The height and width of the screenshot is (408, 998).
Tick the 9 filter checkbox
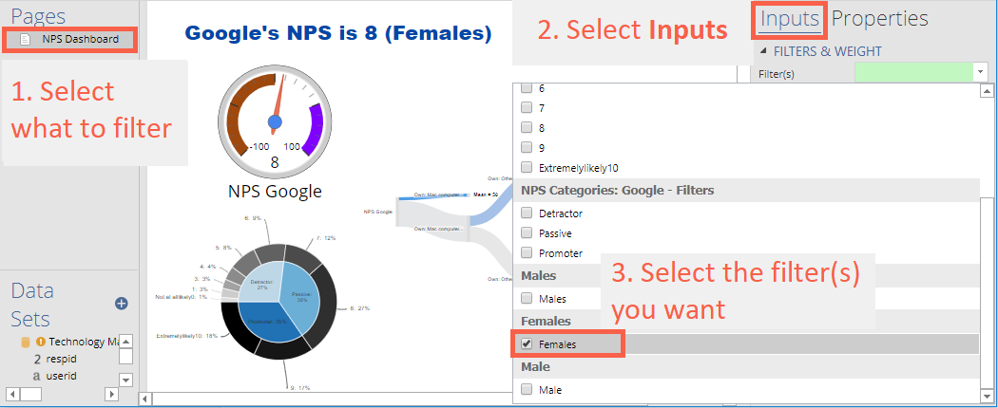point(527,147)
